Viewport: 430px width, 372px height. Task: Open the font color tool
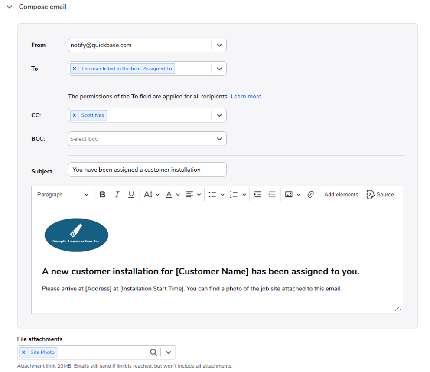(169, 195)
